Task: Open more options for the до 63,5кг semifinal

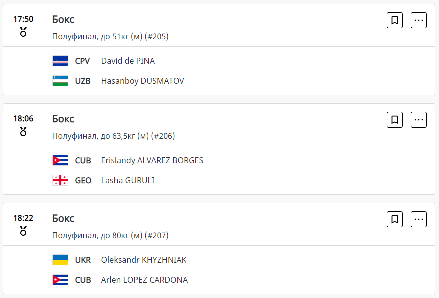Action: [418, 120]
